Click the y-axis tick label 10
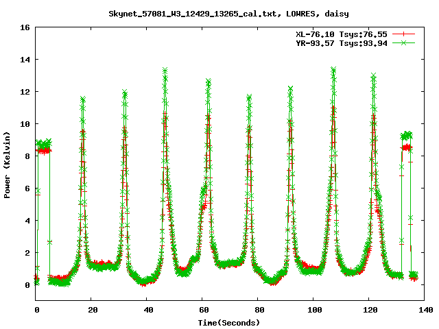Image resolution: width=439 pixels, height=329 pixels. pos(25,124)
